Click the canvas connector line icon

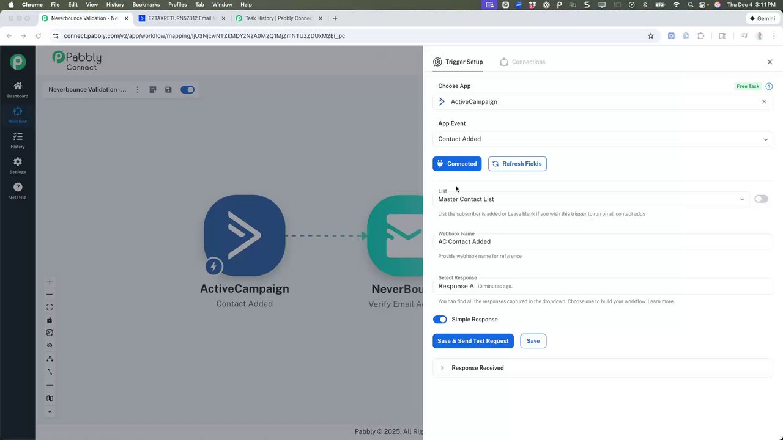pos(50,372)
